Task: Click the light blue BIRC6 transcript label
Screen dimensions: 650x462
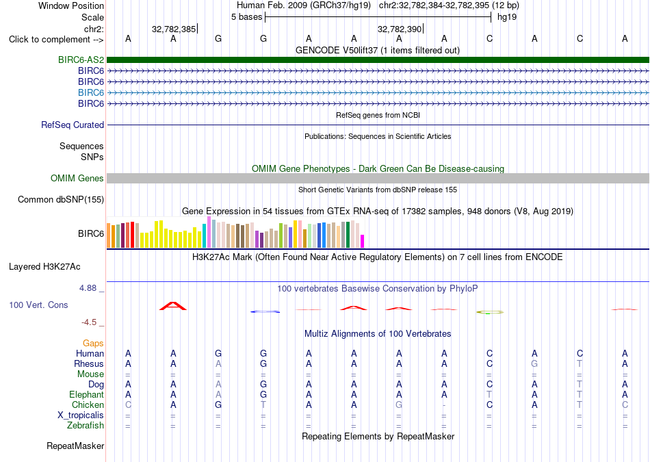Action: [x=91, y=92]
